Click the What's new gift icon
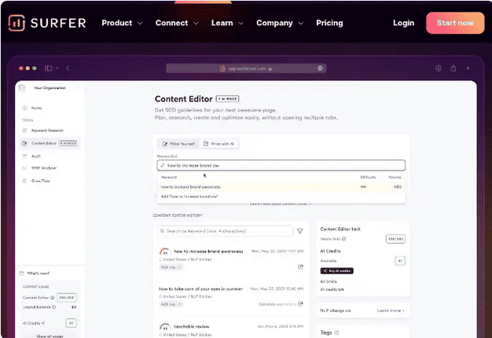Image resolution: width=492 pixels, height=338 pixels. [x=22, y=274]
